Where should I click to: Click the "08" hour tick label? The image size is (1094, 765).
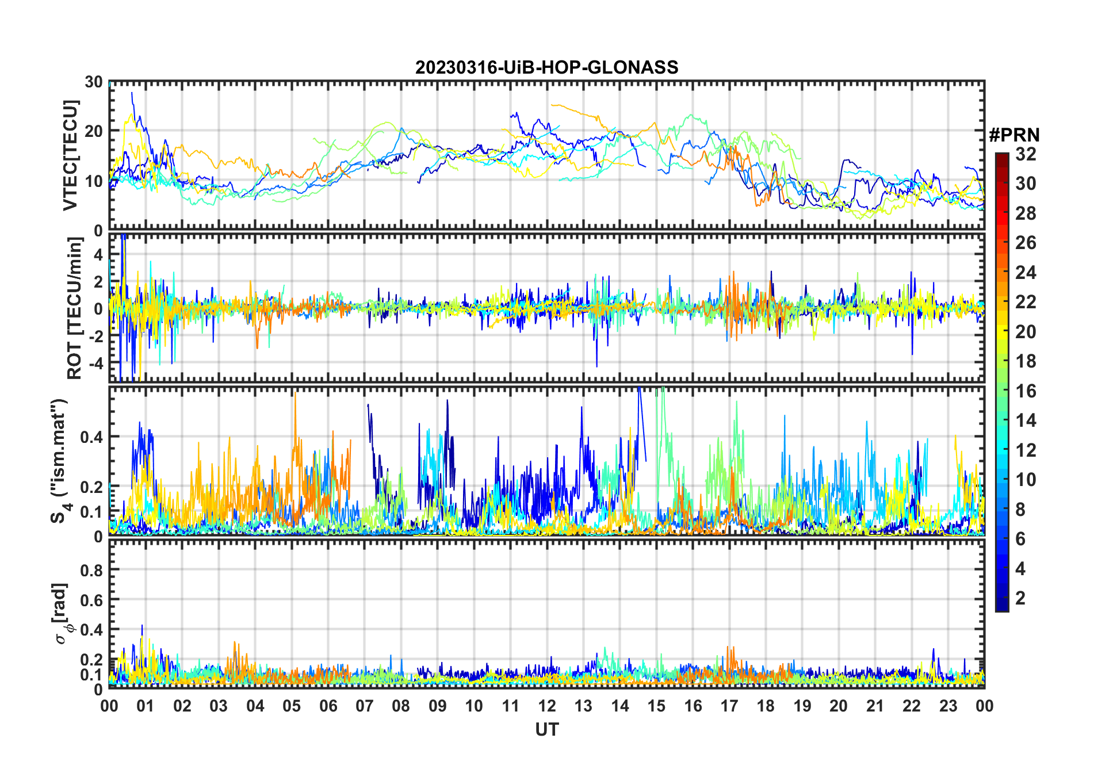(401, 706)
